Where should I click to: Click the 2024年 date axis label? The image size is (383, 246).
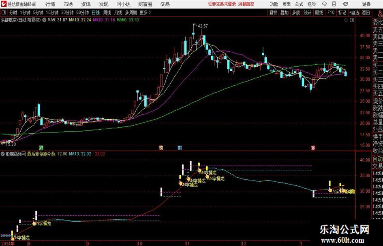click(8, 244)
